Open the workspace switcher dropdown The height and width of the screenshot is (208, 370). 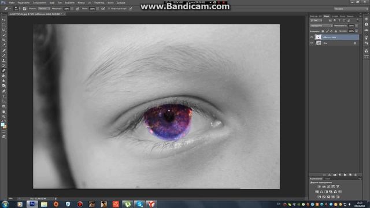coord(351,9)
